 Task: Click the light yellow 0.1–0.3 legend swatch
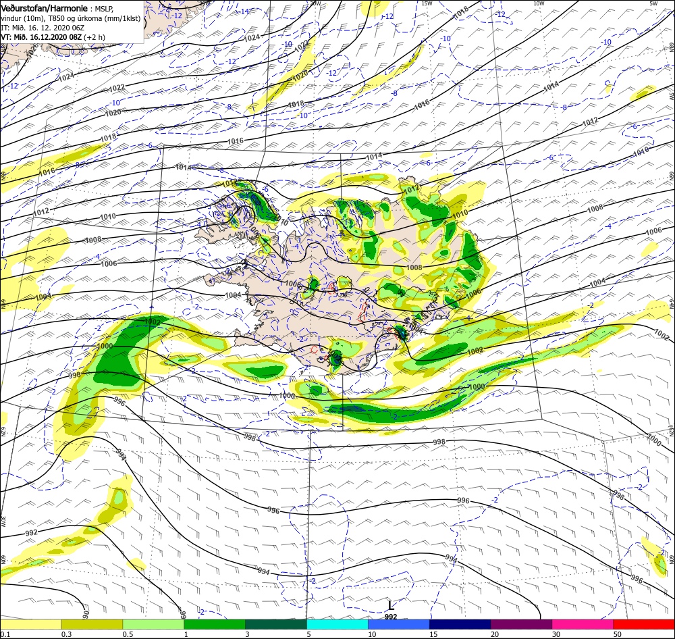tap(30, 624)
